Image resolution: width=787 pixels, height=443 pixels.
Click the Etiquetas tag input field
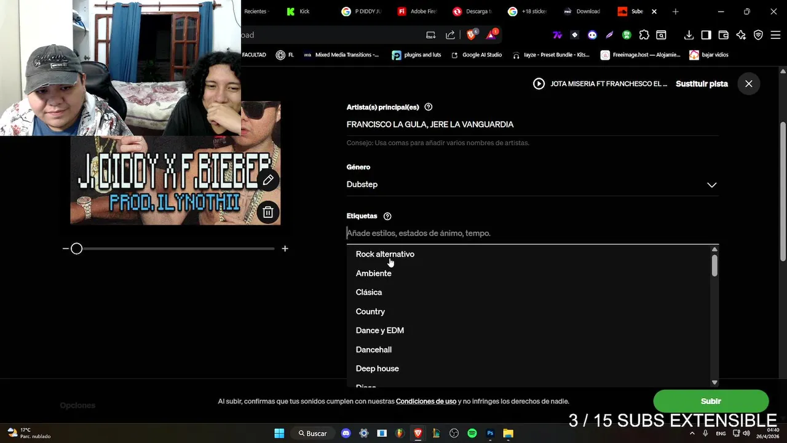pyautogui.click(x=532, y=233)
